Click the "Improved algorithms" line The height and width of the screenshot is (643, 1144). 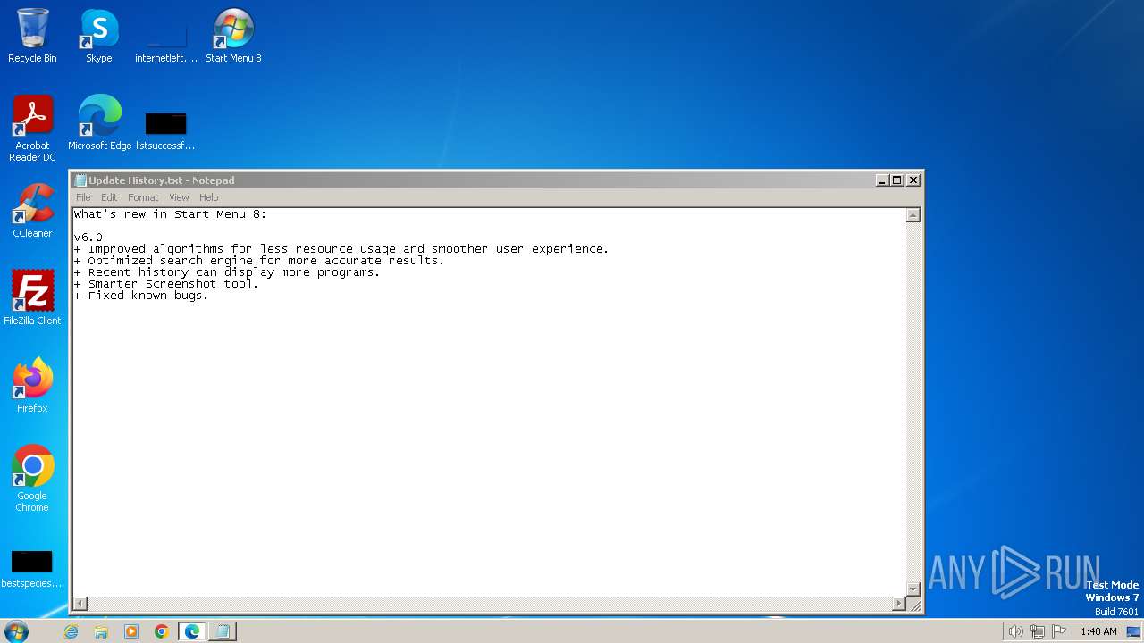pyautogui.click(x=341, y=249)
